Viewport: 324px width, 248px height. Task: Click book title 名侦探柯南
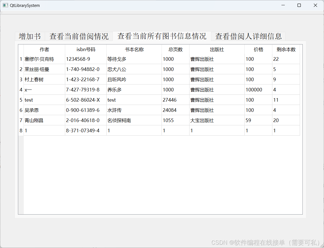pos(134,120)
